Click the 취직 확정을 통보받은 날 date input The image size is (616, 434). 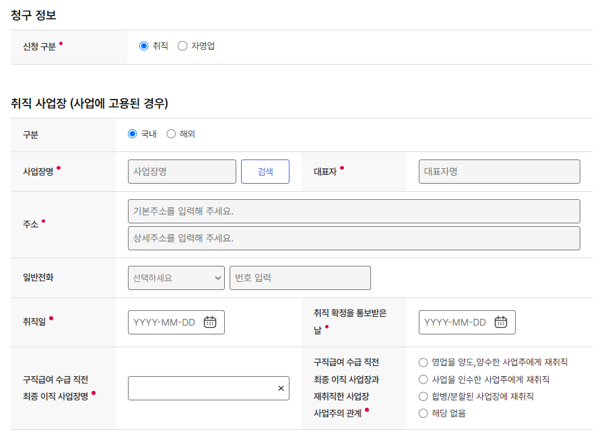467,322
